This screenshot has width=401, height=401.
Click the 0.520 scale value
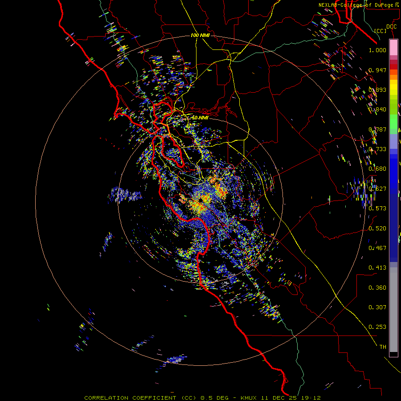click(x=377, y=229)
